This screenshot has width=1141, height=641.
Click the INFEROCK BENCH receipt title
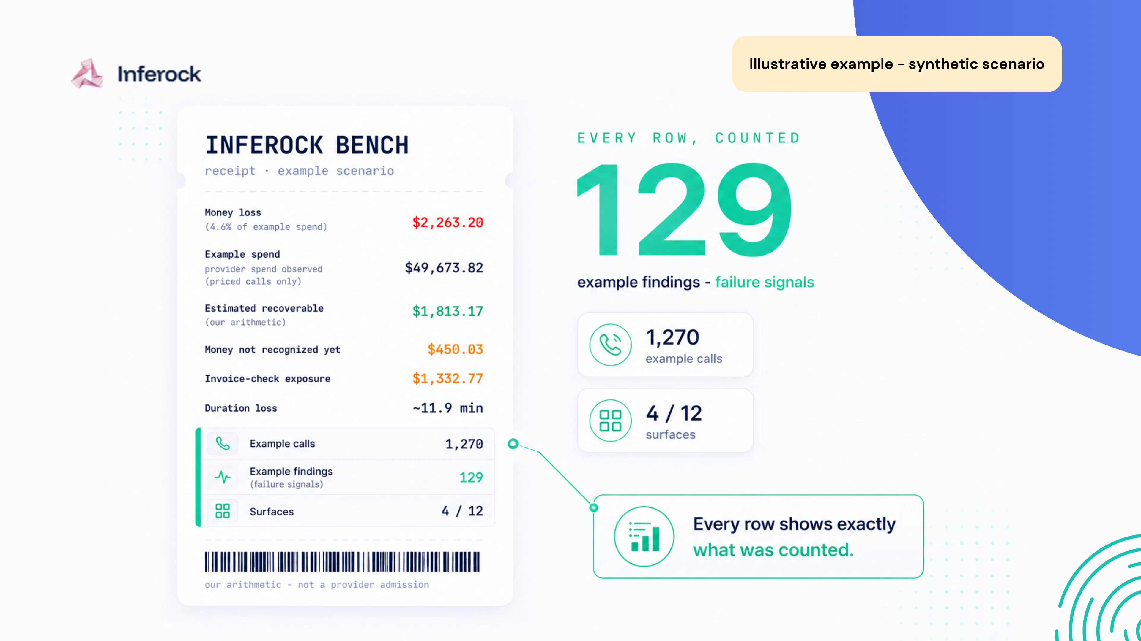307,145
